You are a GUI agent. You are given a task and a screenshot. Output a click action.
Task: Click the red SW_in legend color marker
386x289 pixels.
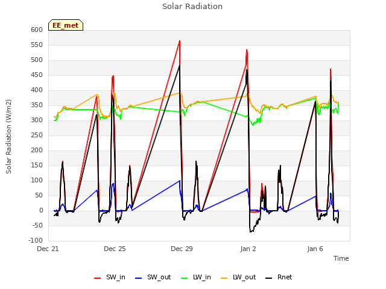[98, 278]
